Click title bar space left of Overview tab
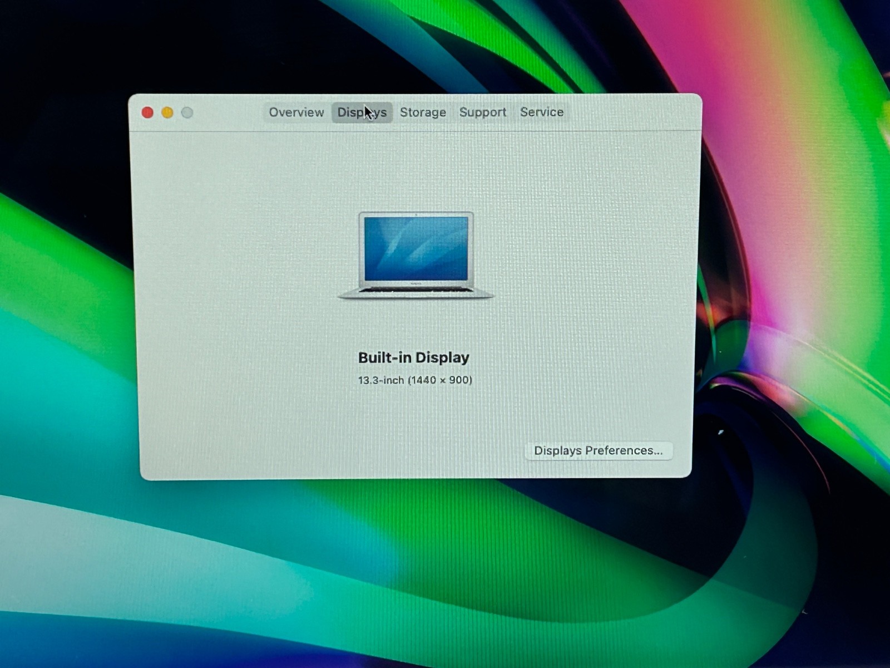The image size is (890, 668). 228,112
